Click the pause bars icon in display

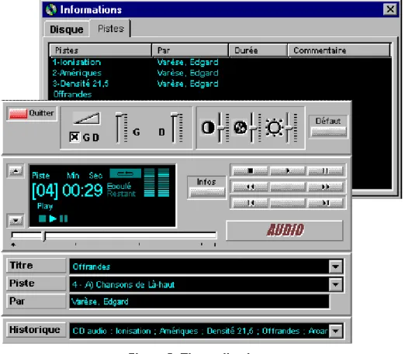[64, 218]
